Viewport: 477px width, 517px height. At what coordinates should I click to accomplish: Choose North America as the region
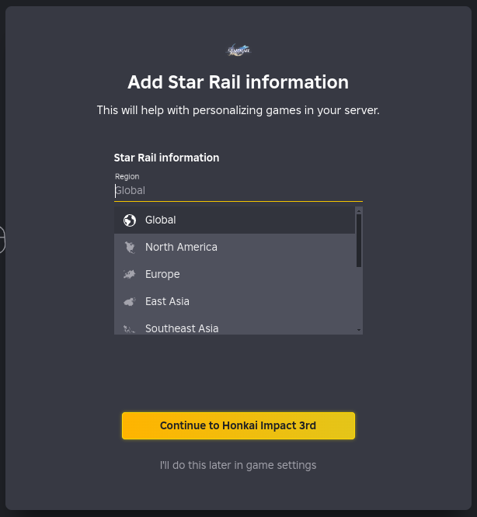coord(181,248)
